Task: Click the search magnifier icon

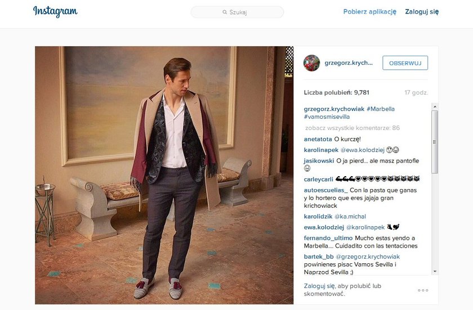Action: [225, 12]
